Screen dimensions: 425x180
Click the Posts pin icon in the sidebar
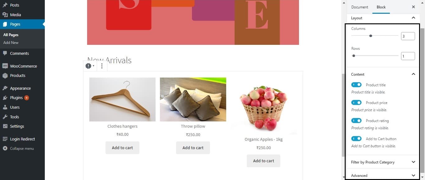(x=5, y=5)
